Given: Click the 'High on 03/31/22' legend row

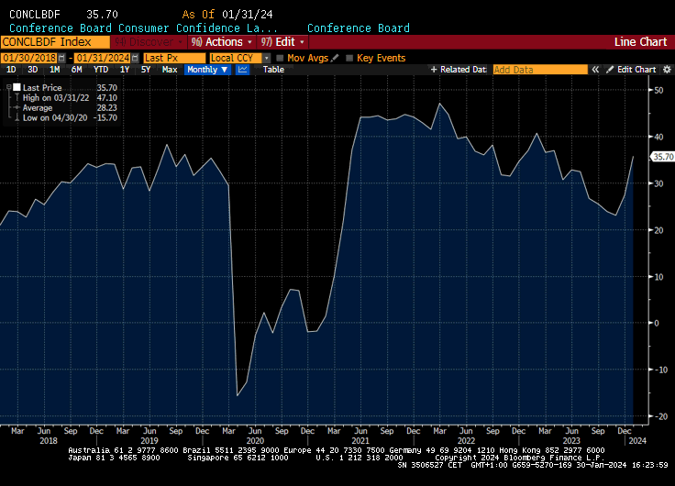Looking at the screenshot, I should 56,98.
